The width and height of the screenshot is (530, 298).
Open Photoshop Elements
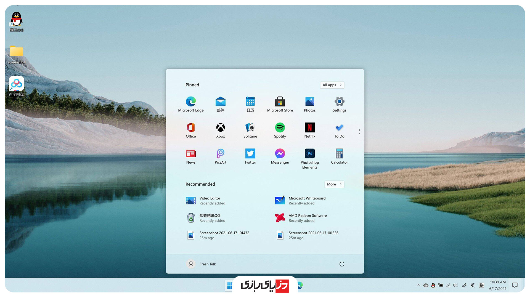tap(309, 158)
